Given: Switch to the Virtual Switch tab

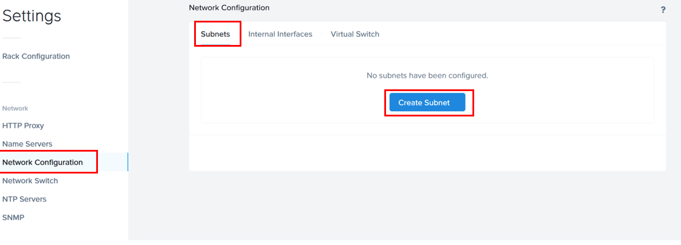Looking at the screenshot, I should tap(355, 34).
